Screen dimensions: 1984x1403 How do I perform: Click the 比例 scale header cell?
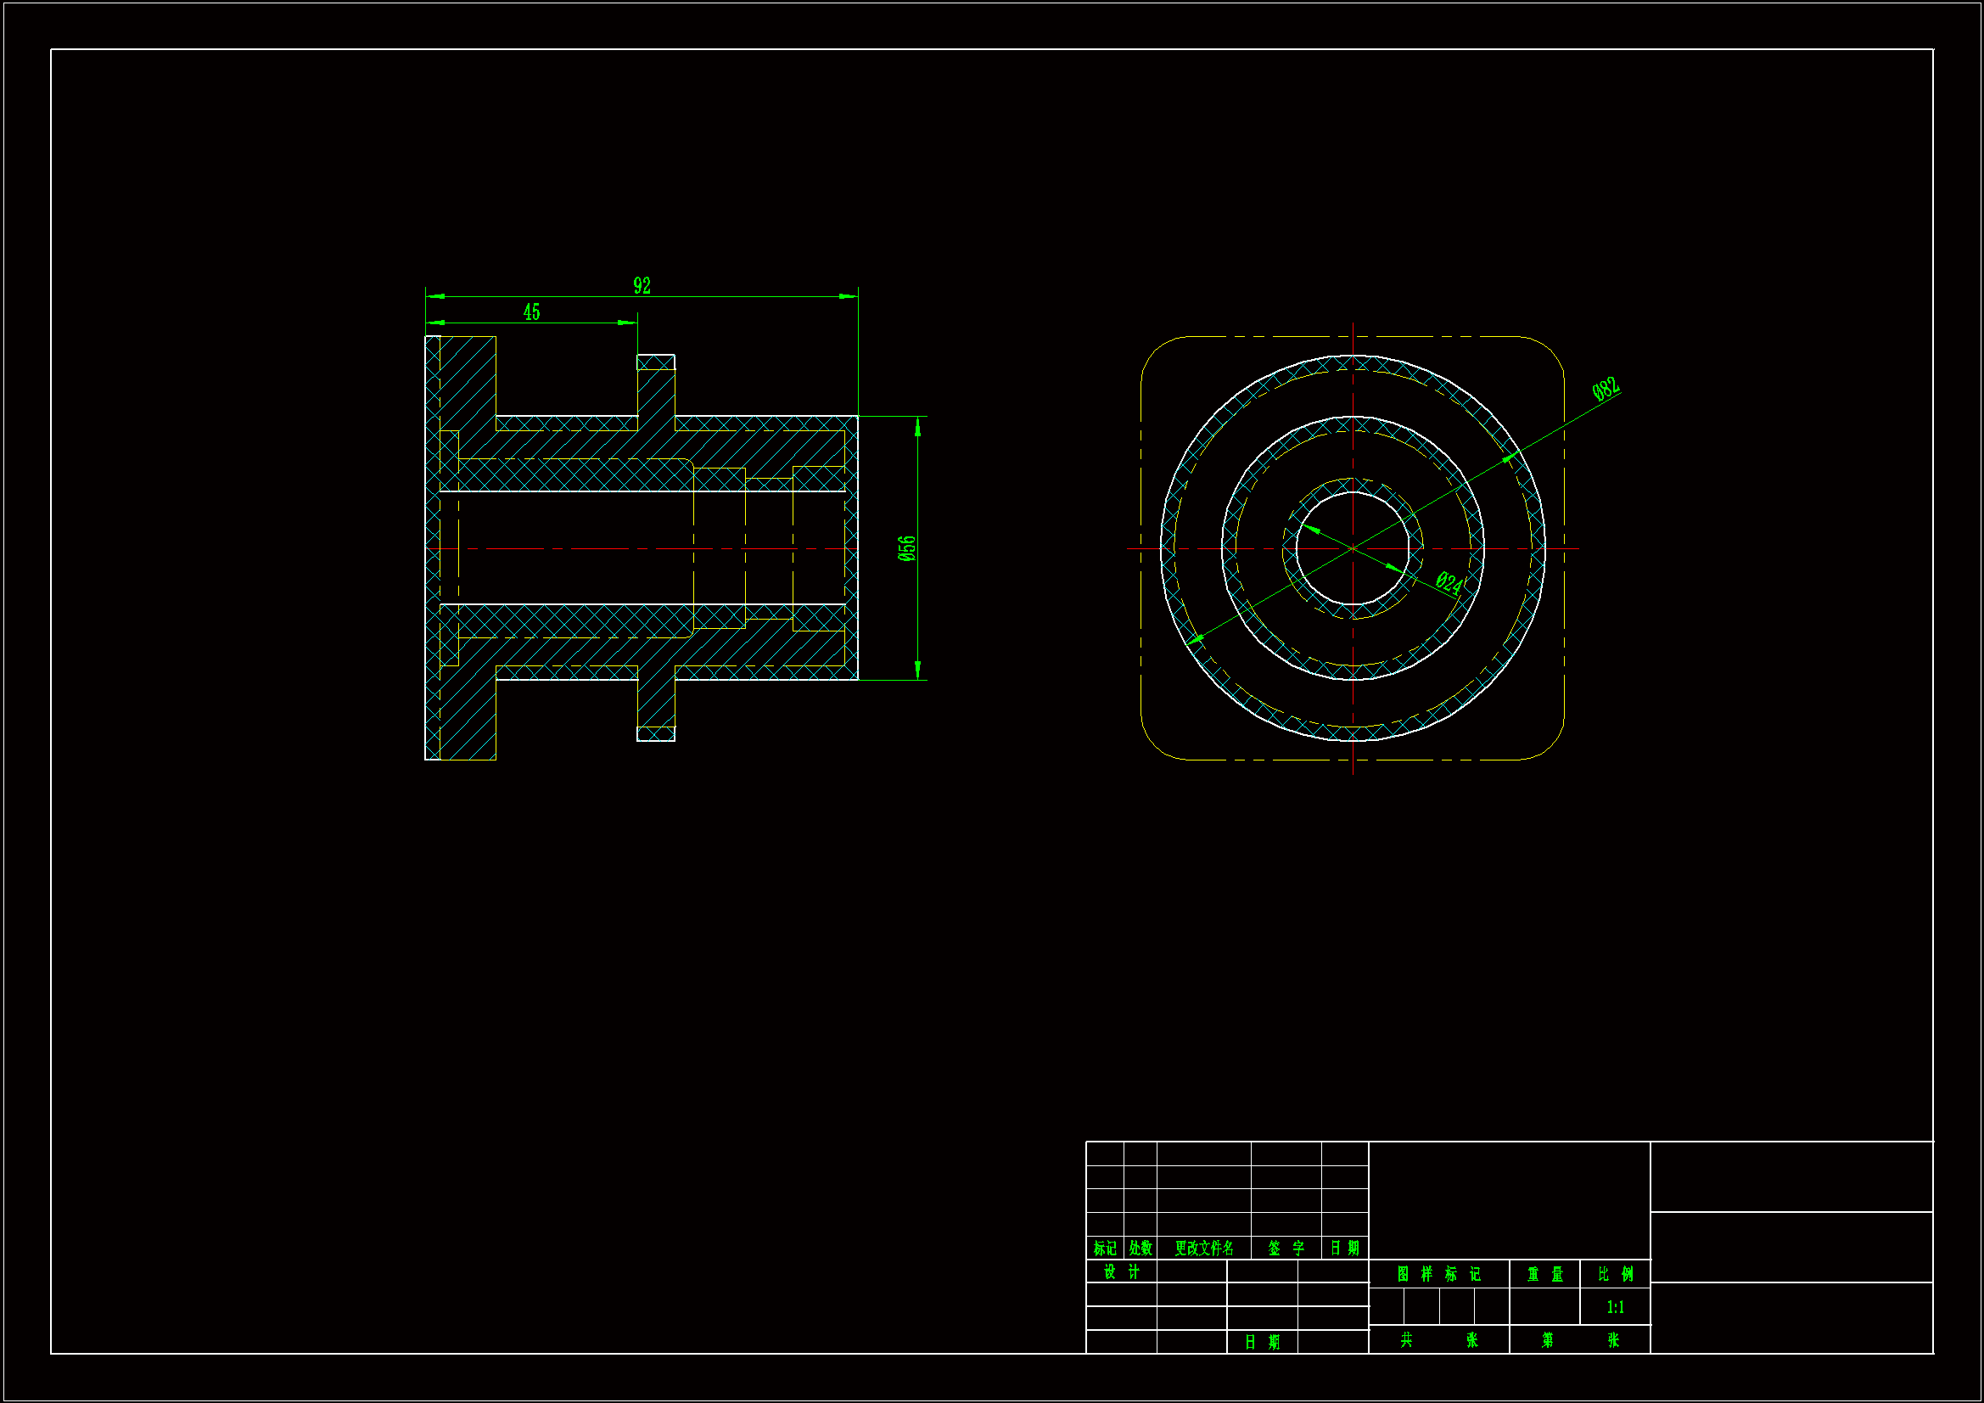tap(1615, 1274)
